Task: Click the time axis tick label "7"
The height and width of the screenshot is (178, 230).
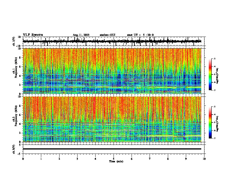Action: [x=150, y=159]
